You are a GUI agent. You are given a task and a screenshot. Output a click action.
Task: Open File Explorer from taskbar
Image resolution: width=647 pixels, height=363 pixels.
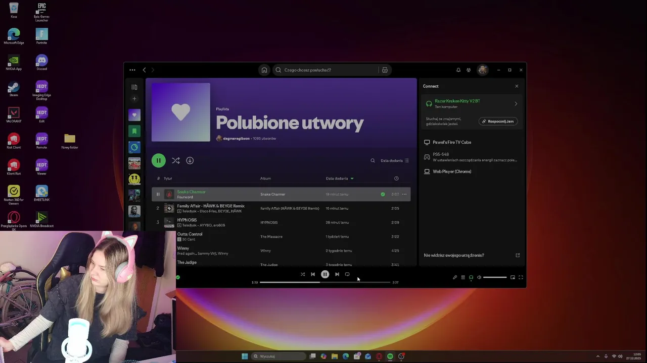click(x=335, y=356)
